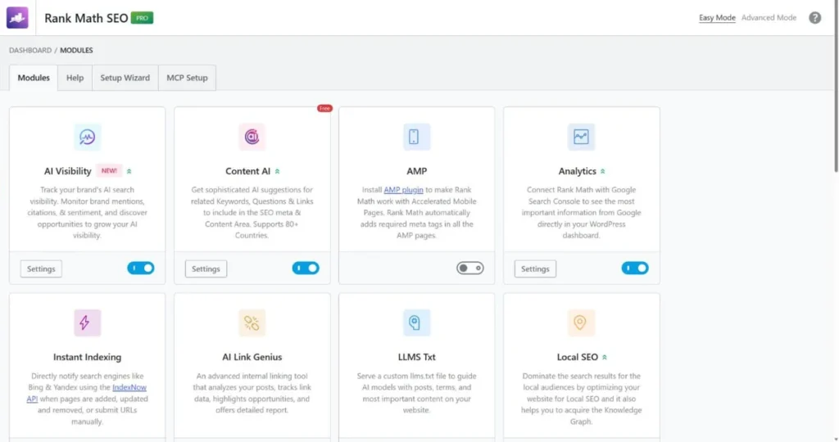Open Content AI Settings button

[206, 268]
